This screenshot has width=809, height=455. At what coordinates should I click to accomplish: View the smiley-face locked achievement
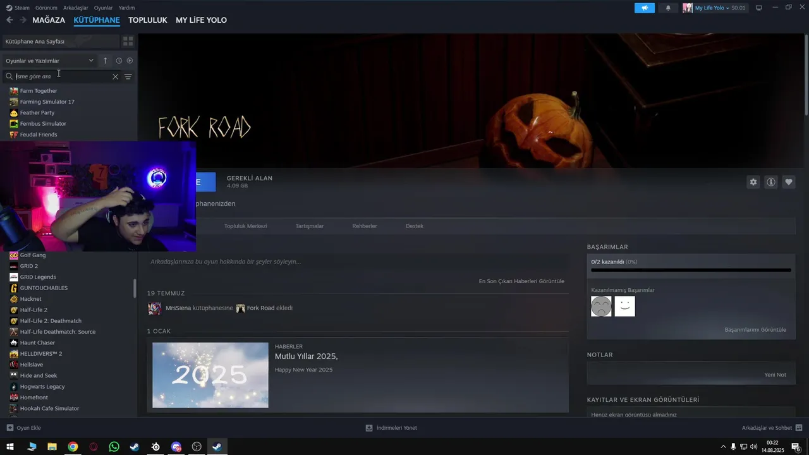click(x=624, y=306)
